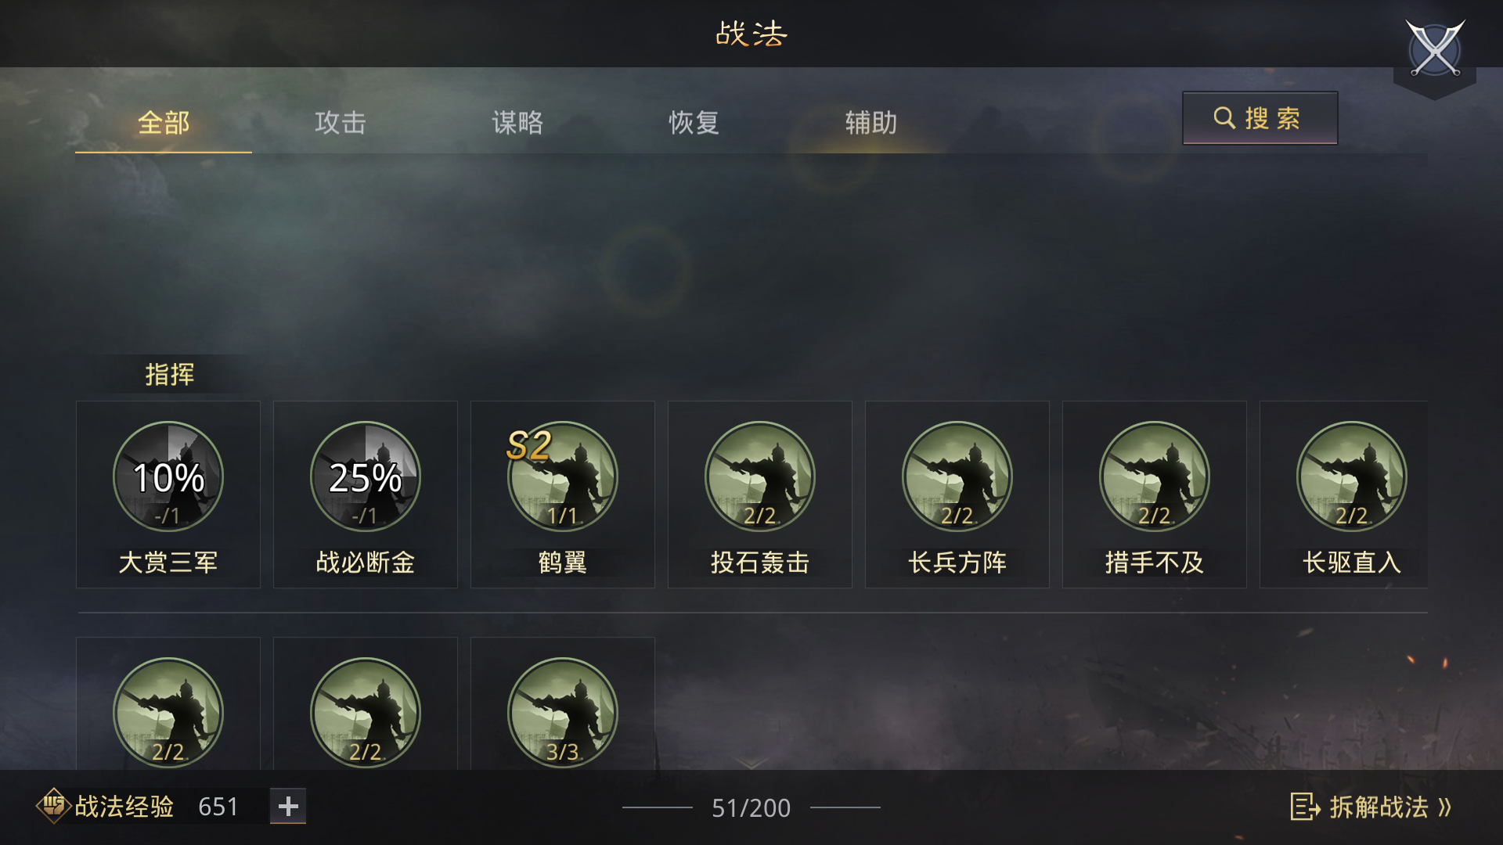
Task: Open the S2 鹤翼 tactic
Action: tap(563, 476)
